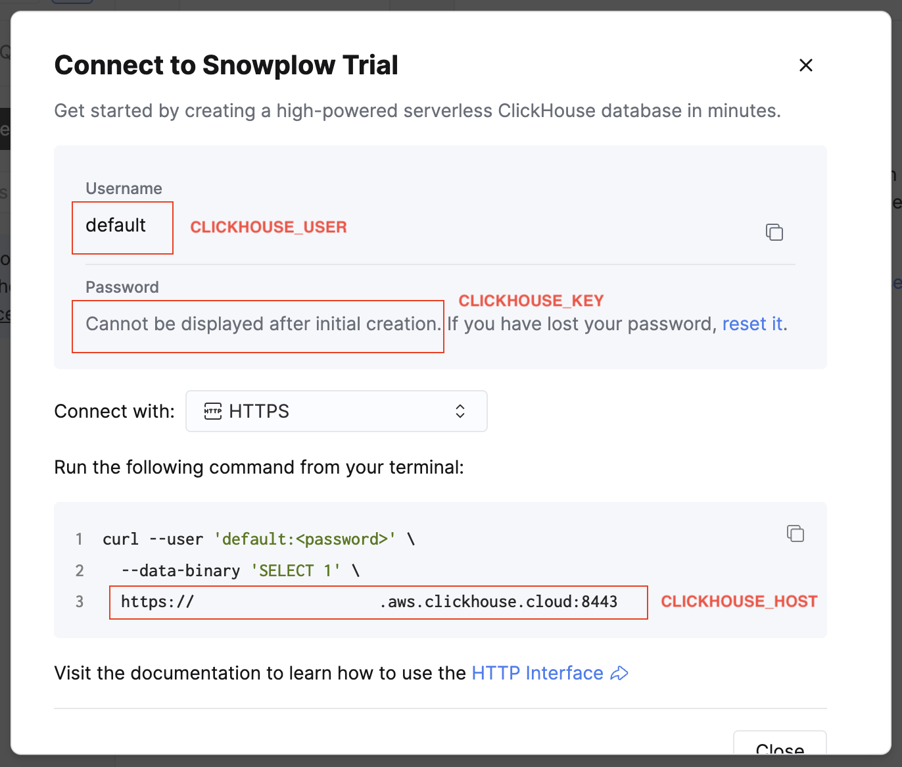Copy the default username using the copy icon

774,232
